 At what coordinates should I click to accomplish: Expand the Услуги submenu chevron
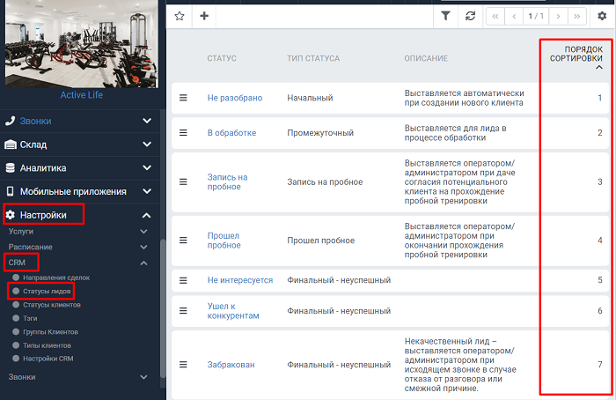[x=143, y=232]
